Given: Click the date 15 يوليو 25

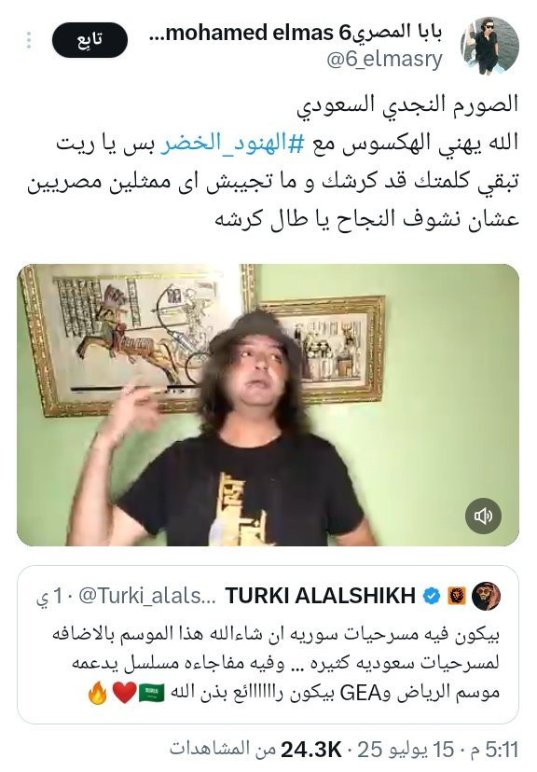Looking at the screenshot, I should [406, 750].
